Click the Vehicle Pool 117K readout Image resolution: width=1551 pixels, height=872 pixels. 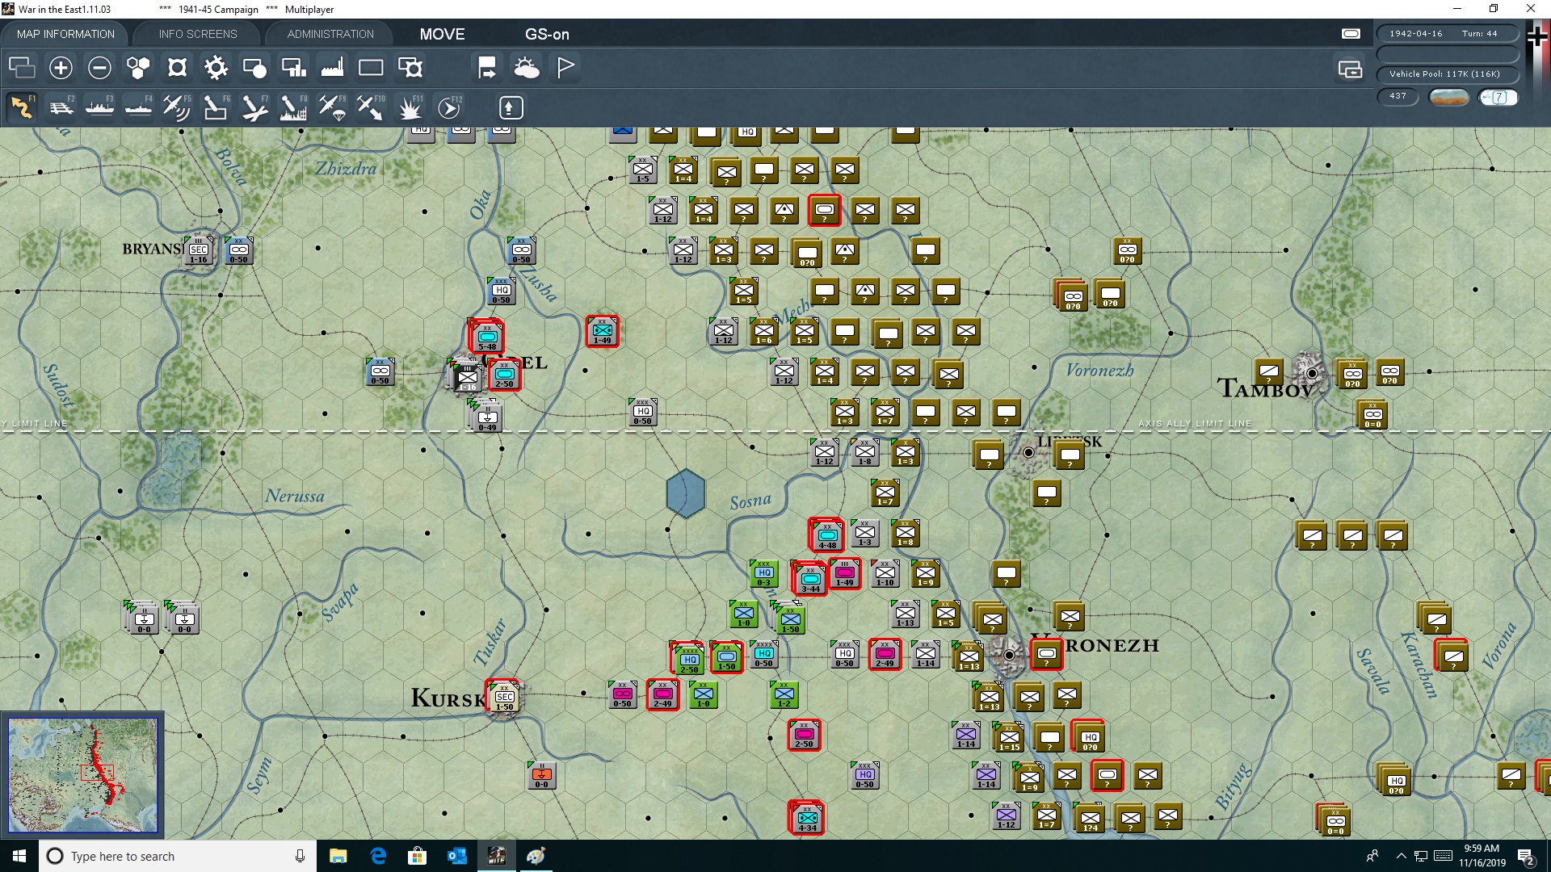[x=1447, y=73]
